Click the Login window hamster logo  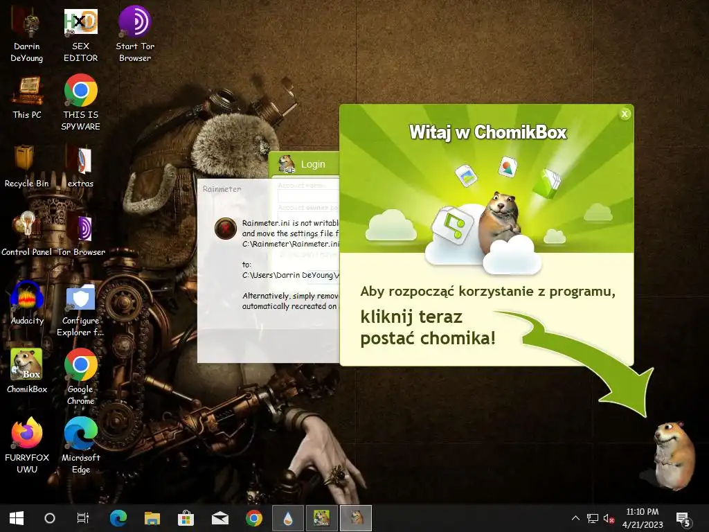(286, 163)
